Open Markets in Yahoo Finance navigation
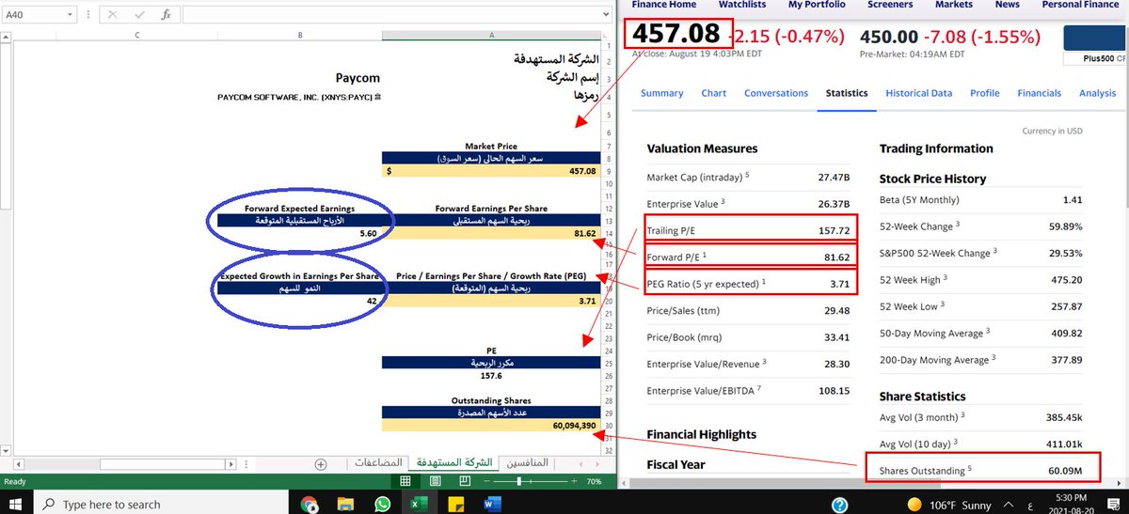This screenshot has height=514, width=1129. 953,5
